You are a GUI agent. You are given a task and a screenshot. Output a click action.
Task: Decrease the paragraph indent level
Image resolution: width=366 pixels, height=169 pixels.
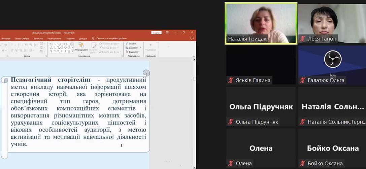tap(26, 45)
